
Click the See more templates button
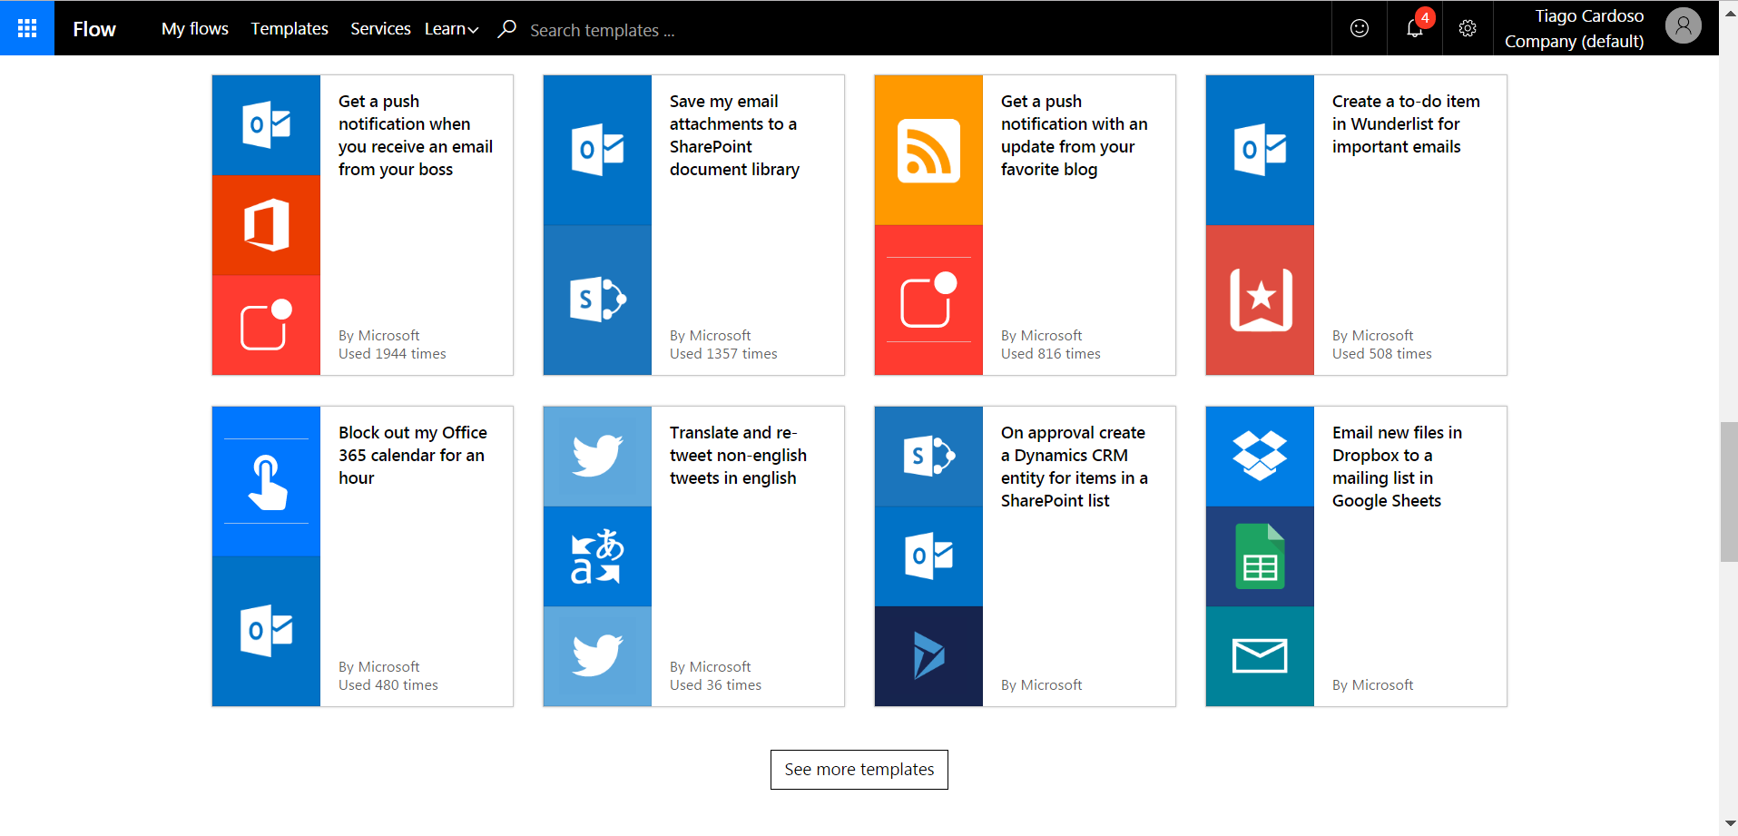[859, 770]
